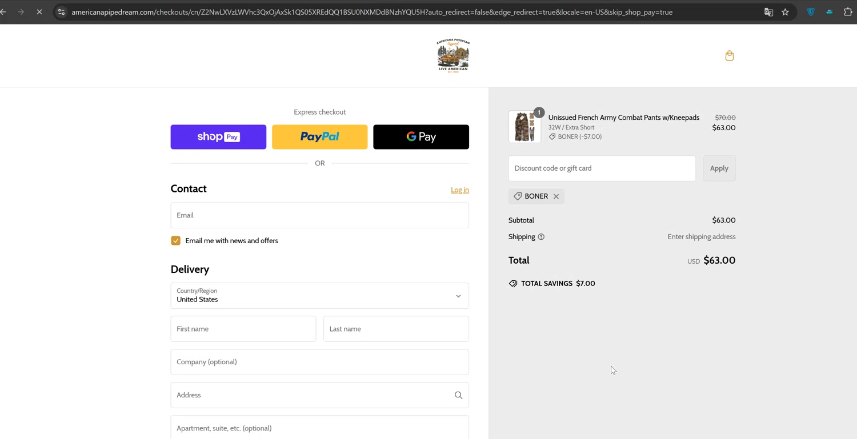This screenshot has width=857, height=439.
Task: Open the shopping cart bag icon
Action: (x=729, y=55)
